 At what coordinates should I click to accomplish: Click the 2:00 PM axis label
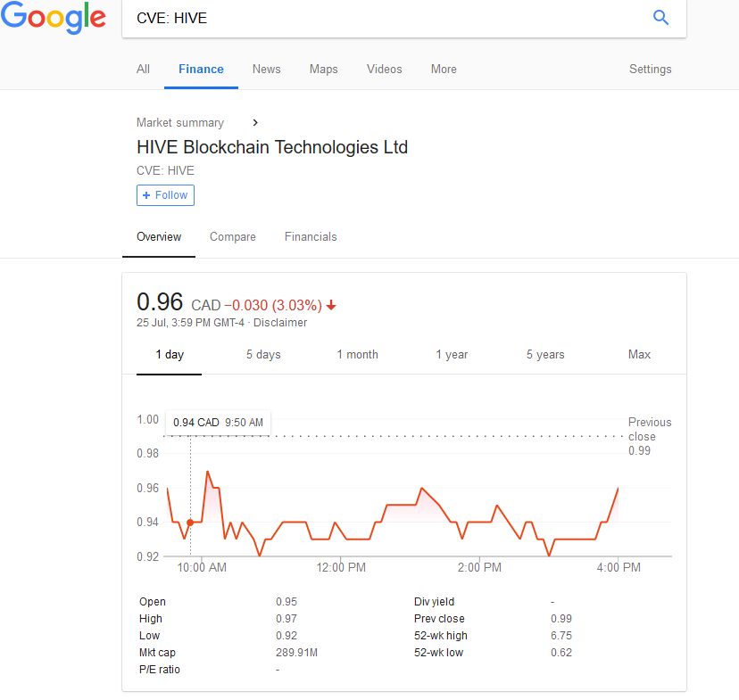[x=479, y=567]
